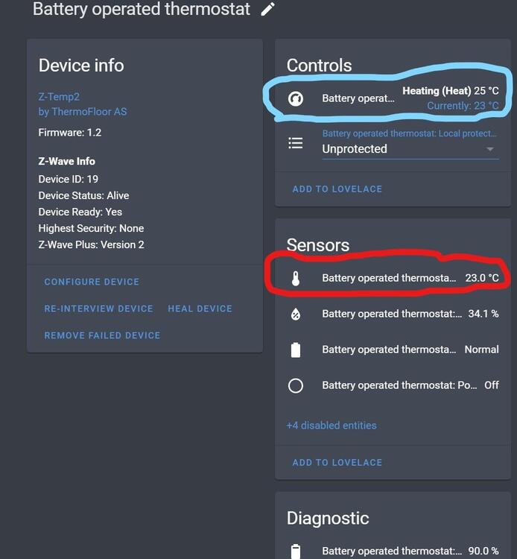517x559 pixels.
Task: Click ADD TO LOVELACE in Controls card
Action: click(337, 189)
